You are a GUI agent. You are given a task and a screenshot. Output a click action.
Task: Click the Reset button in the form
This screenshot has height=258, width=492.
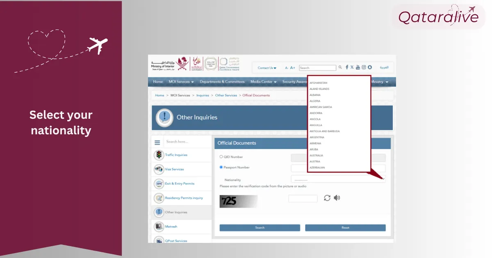(345, 228)
